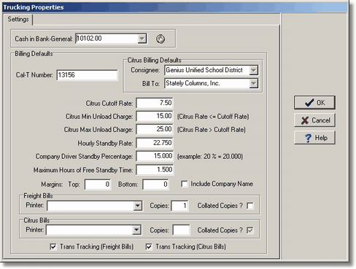Click the Cal-T Number field

tap(87, 75)
